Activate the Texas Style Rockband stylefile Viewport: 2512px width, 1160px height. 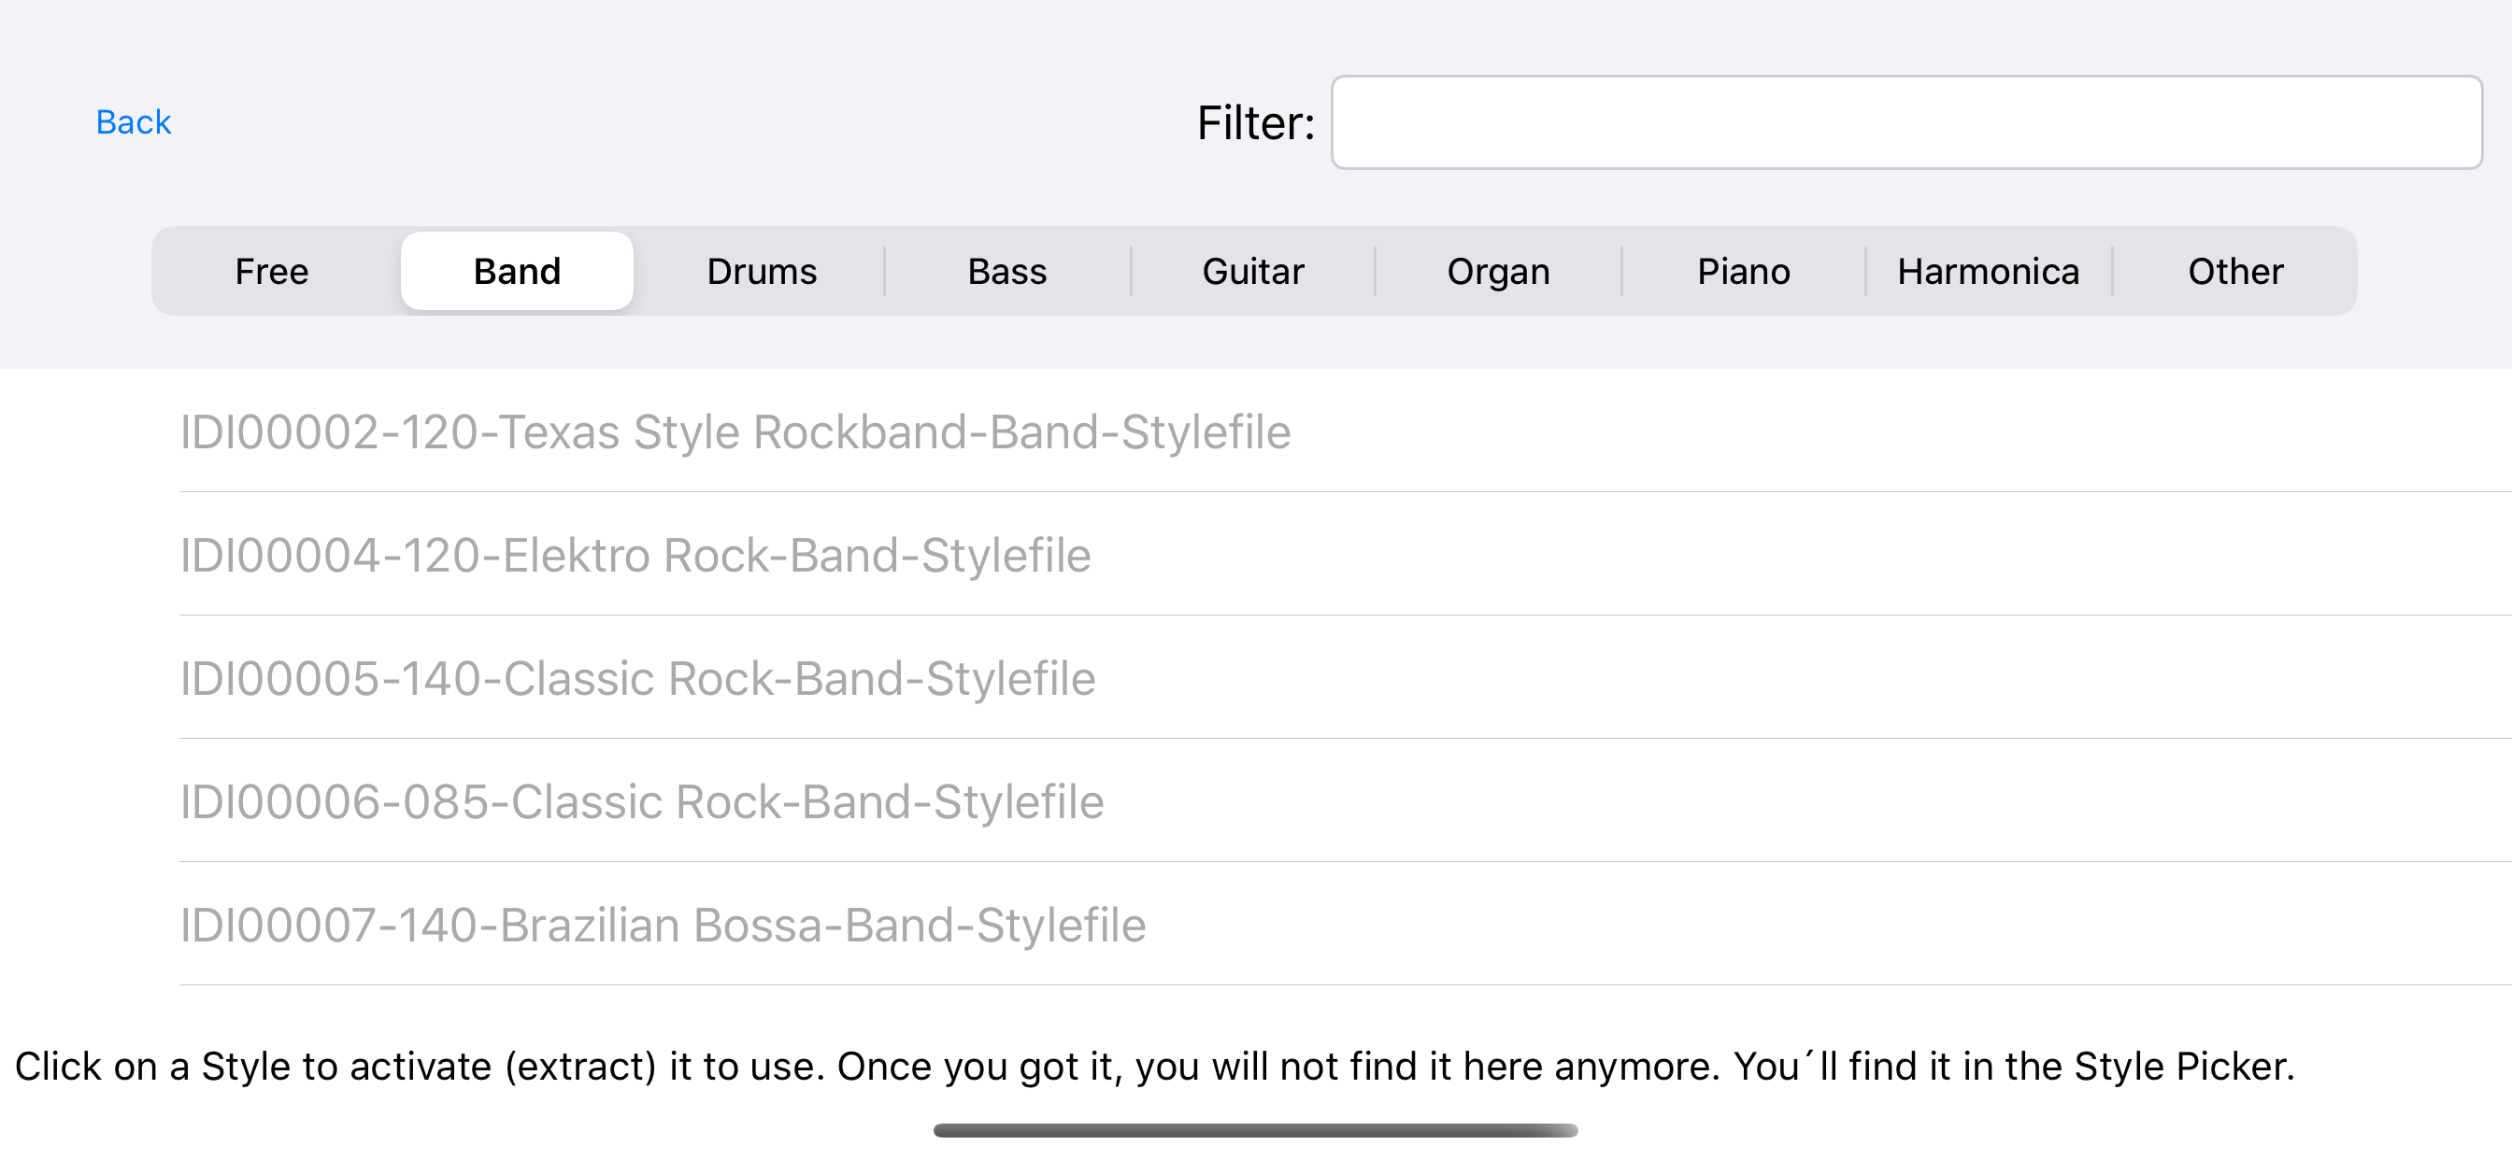735,431
